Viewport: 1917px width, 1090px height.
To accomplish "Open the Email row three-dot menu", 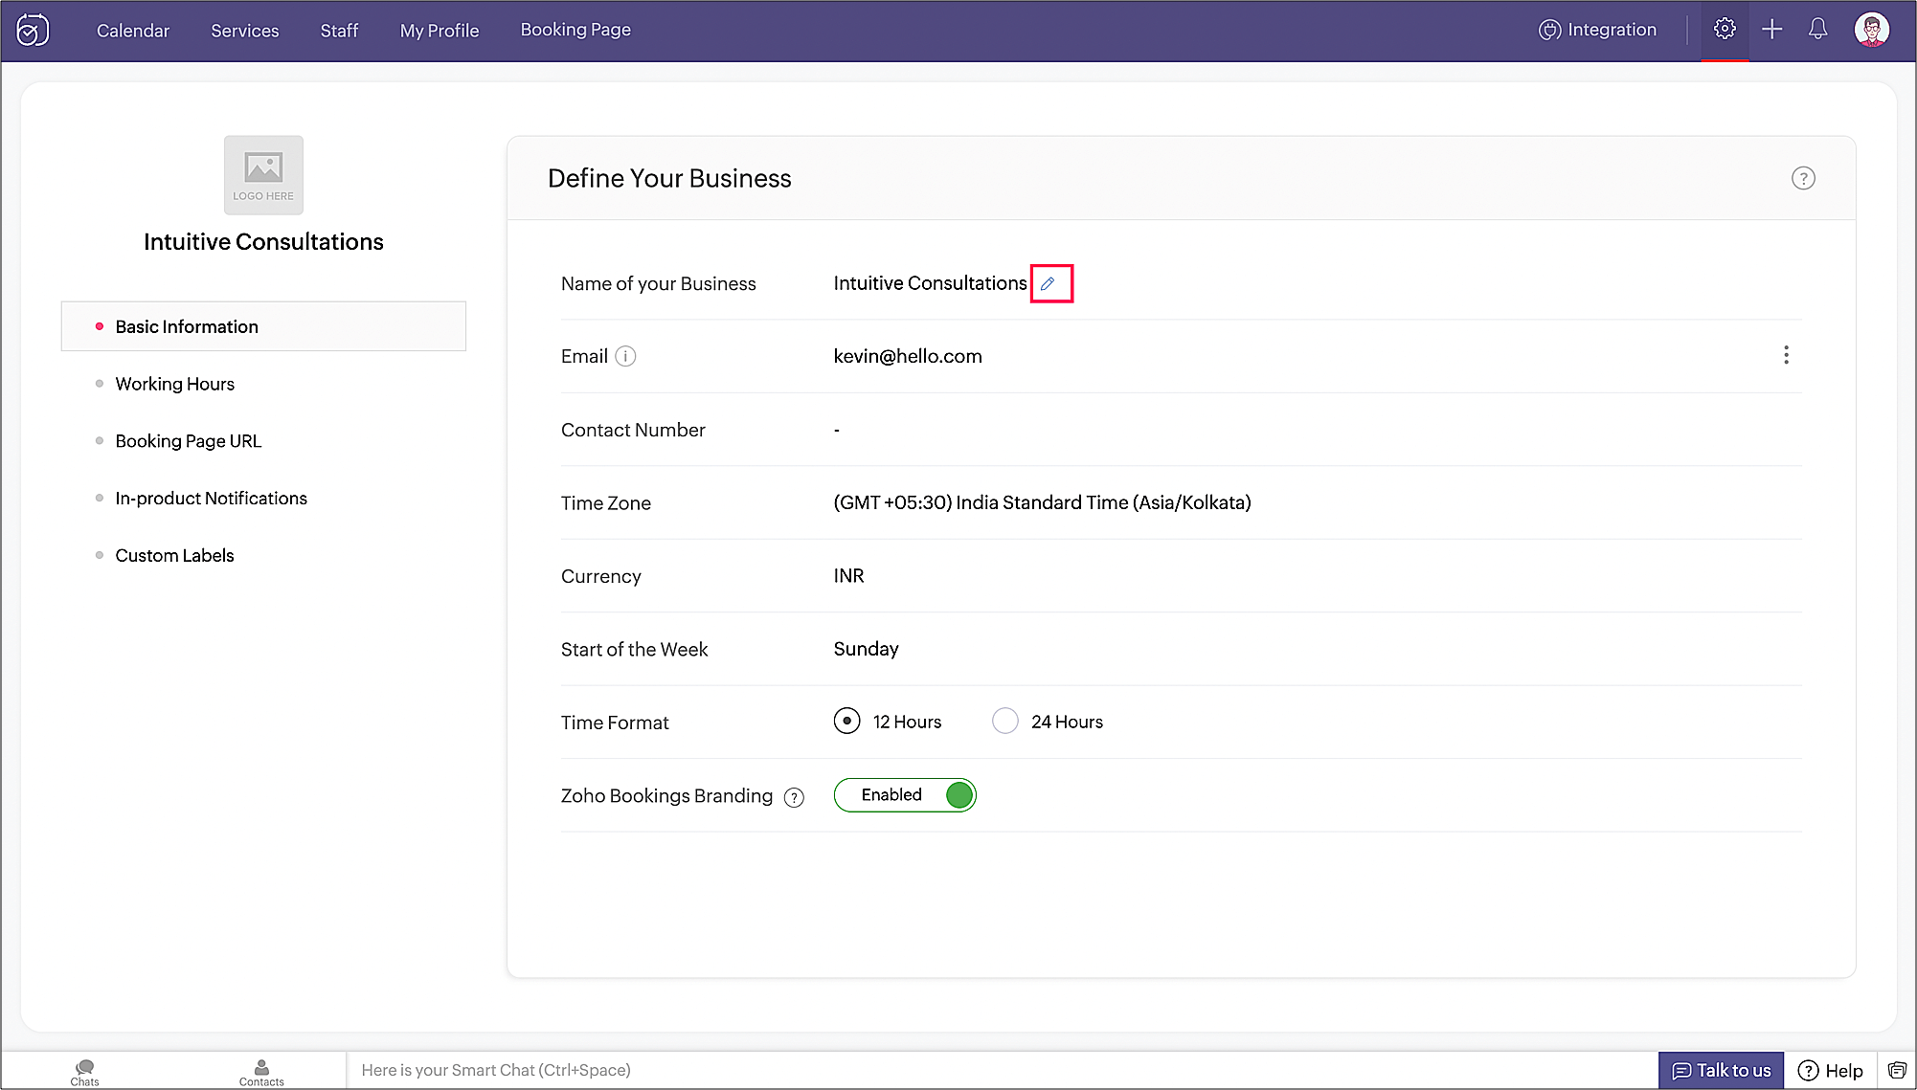I will tap(1786, 355).
